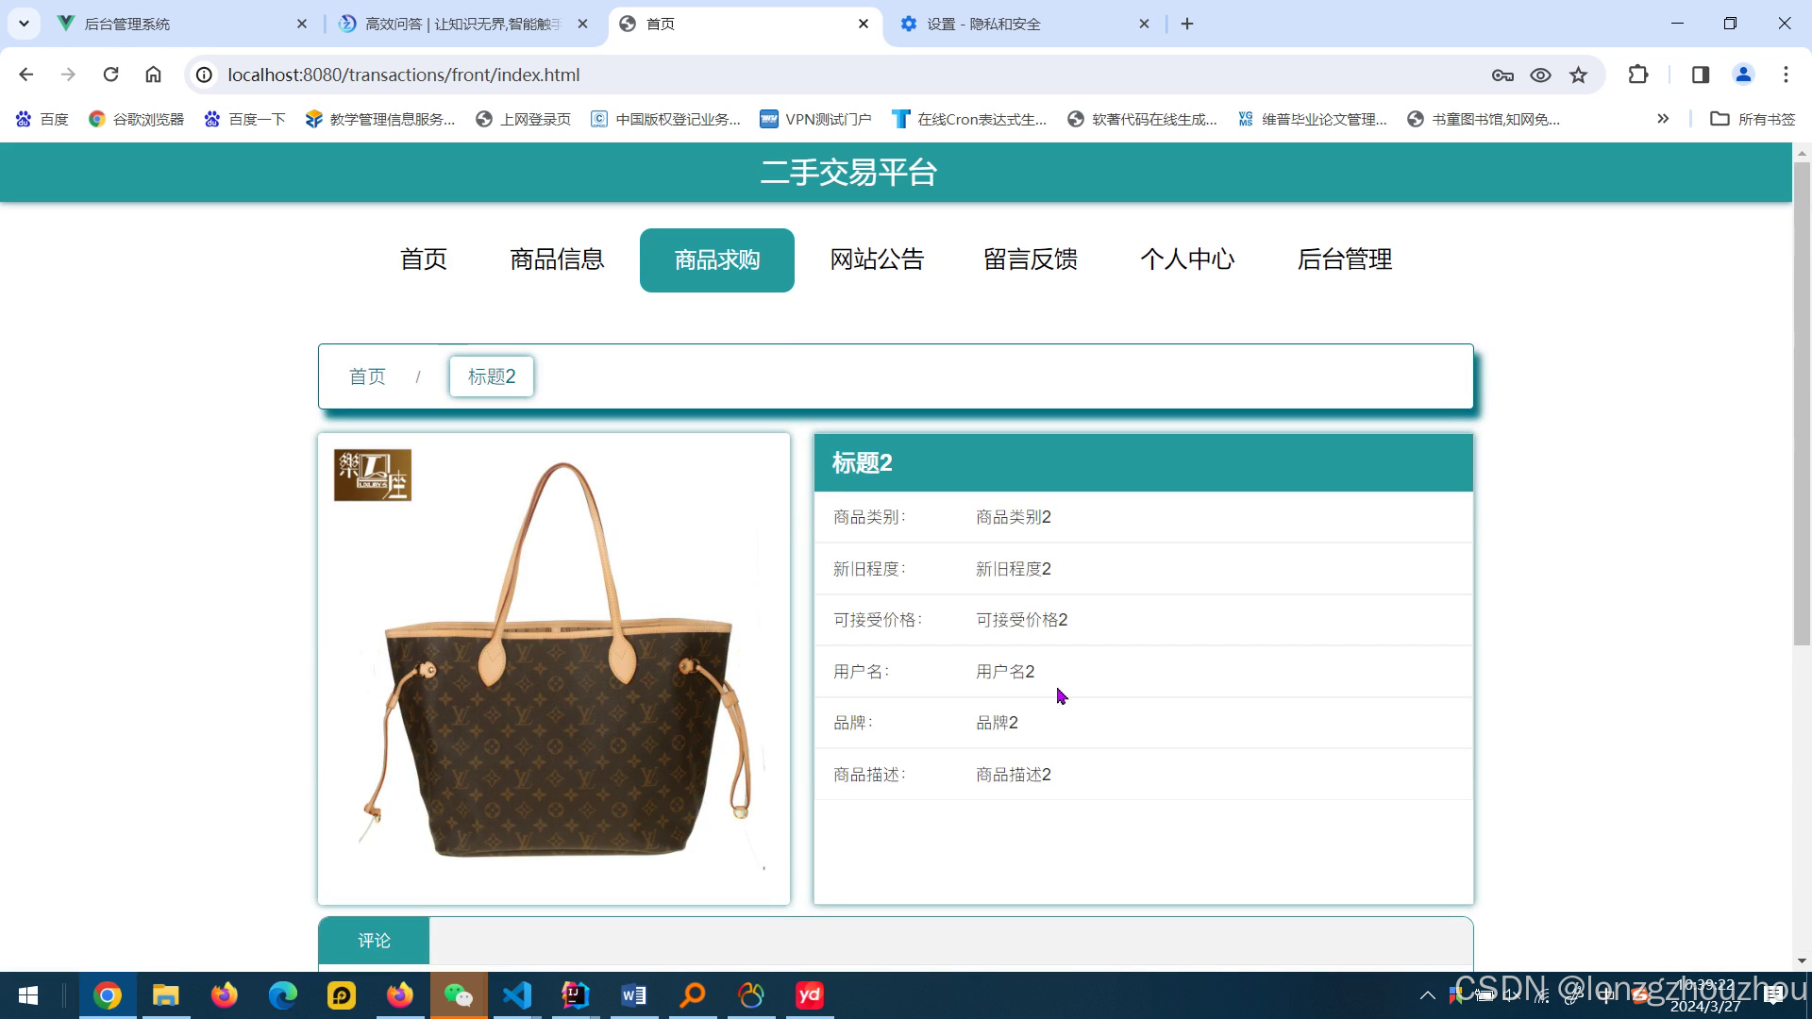Open the Extensions puzzle icon
Image resolution: width=1812 pixels, height=1019 pixels.
tap(1638, 75)
